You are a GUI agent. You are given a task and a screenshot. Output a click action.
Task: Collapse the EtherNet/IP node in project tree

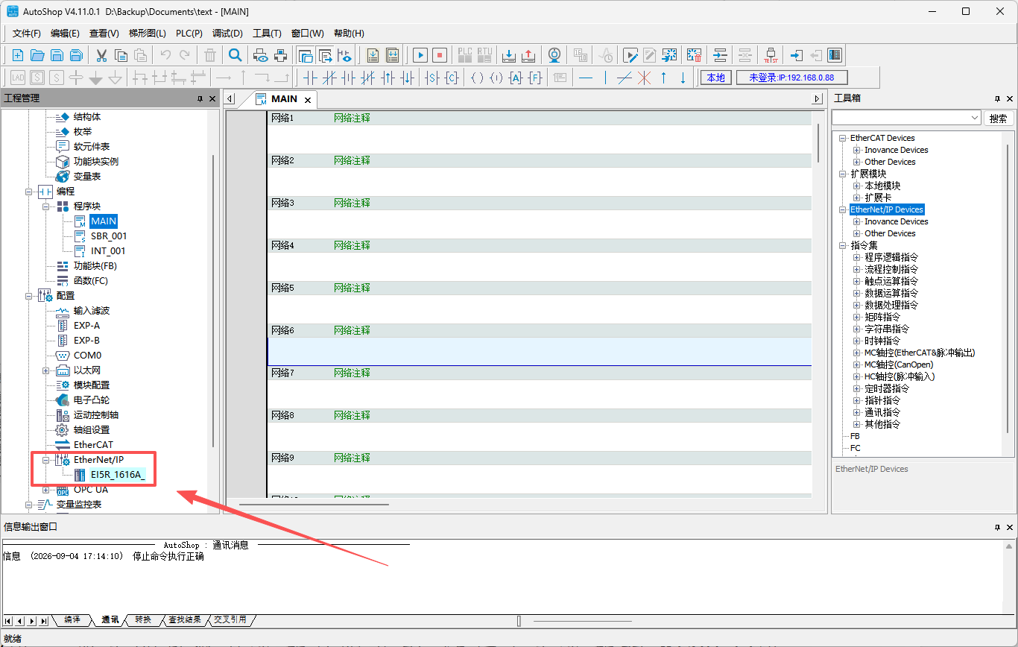46,460
